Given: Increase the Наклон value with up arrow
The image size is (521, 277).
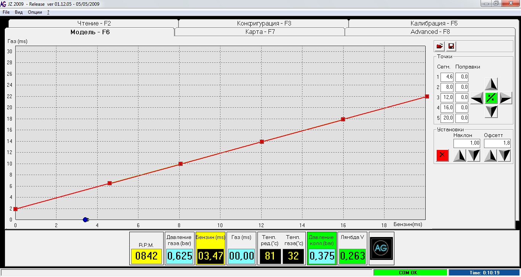Looking at the screenshot, I should coord(459,156).
